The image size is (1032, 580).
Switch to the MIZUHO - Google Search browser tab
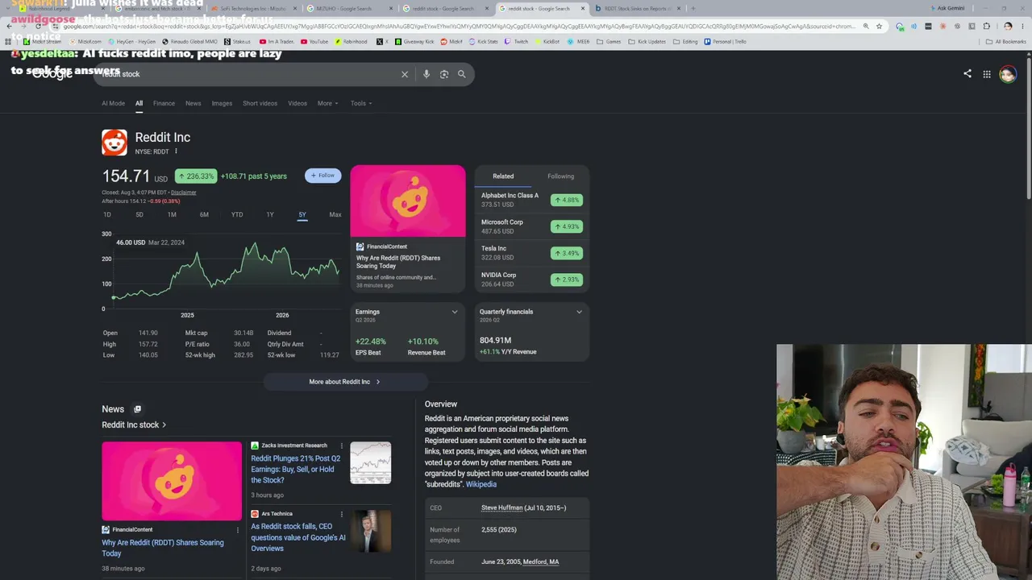coord(349,8)
